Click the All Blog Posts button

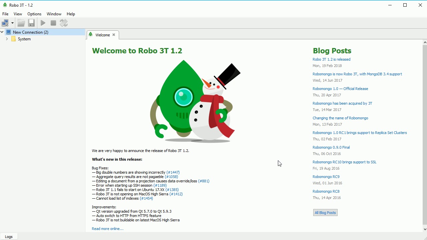pos(325,213)
